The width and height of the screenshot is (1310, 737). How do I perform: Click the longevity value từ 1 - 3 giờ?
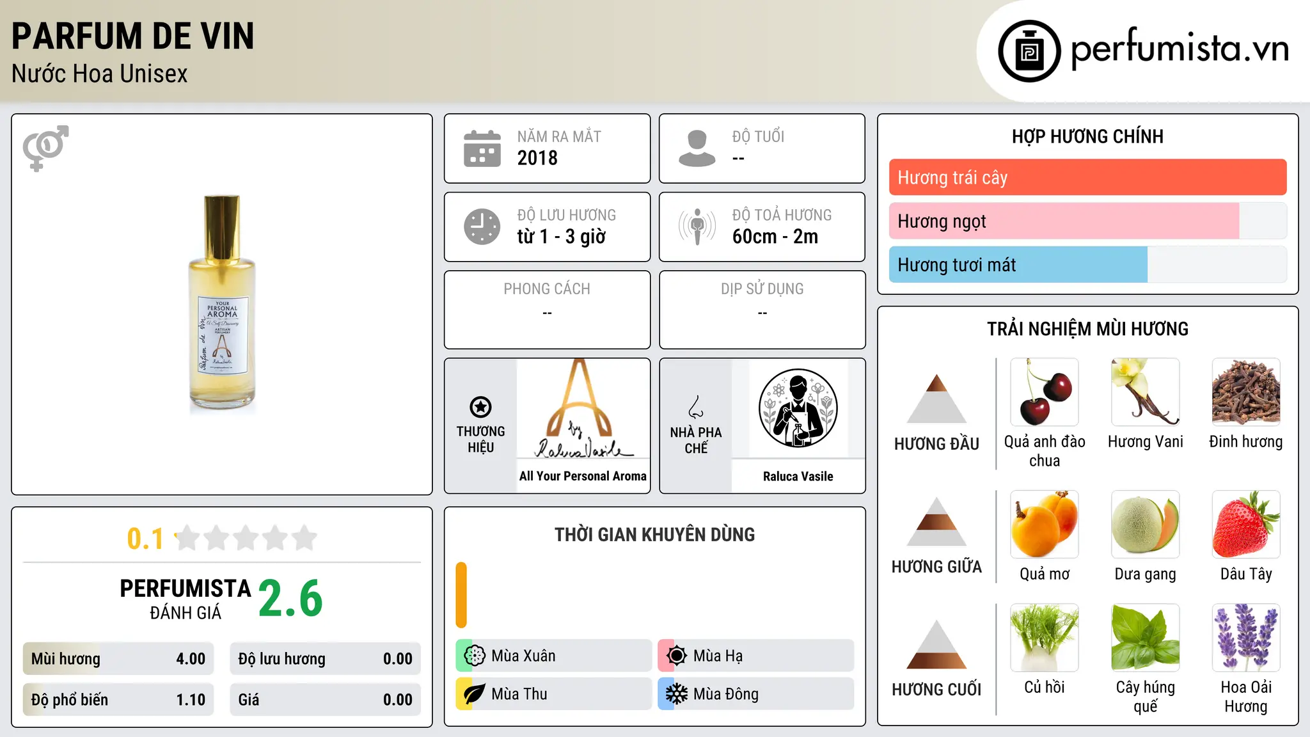(x=561, y=237)
